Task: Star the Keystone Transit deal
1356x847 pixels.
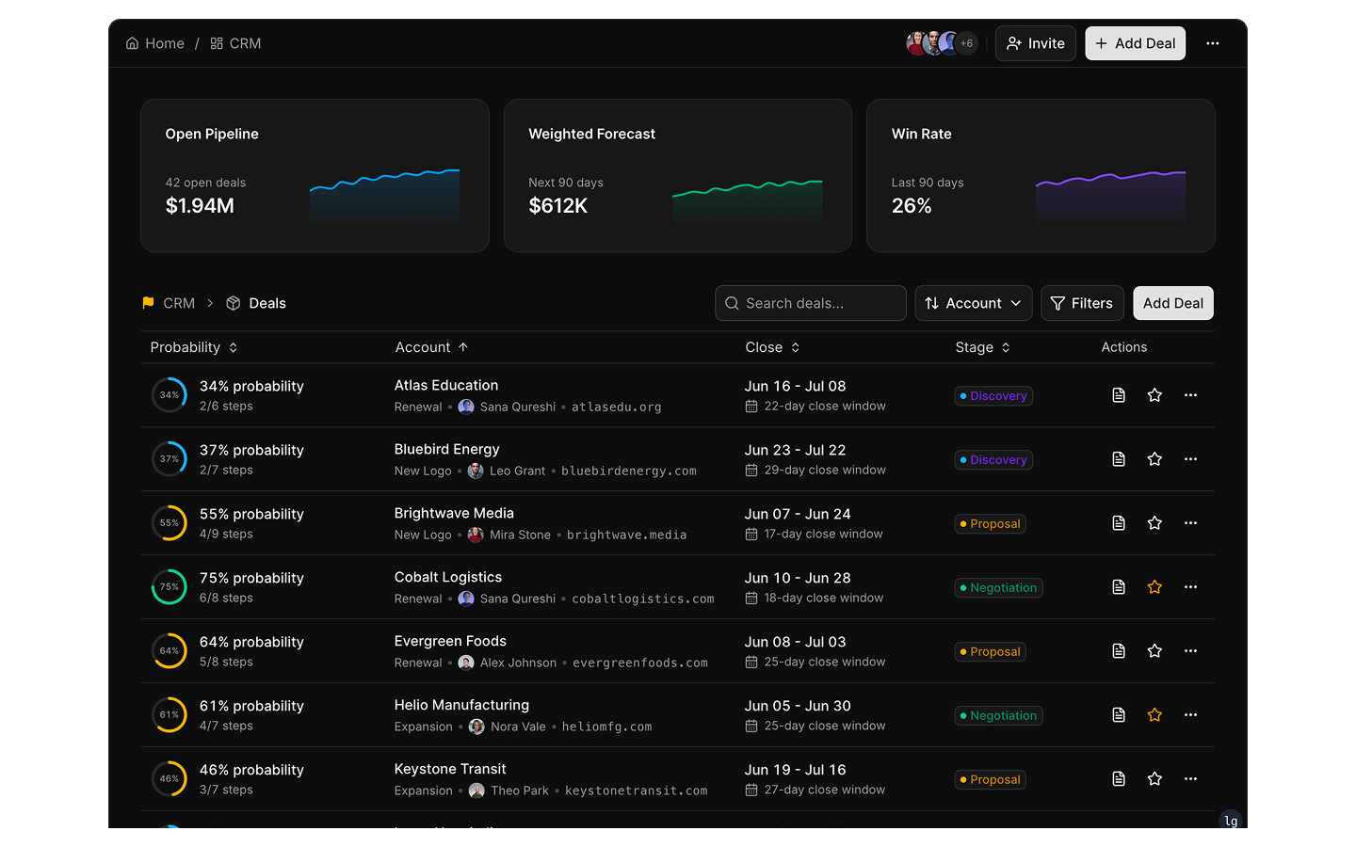Action: point(1154,779)
